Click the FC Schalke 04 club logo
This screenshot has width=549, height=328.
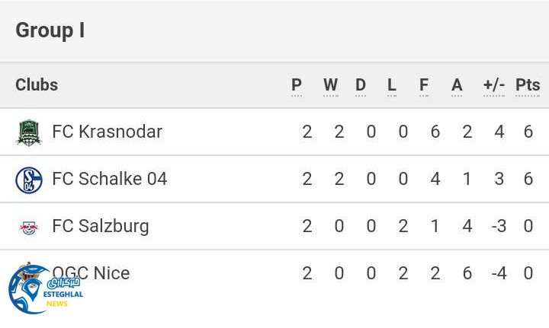click(x=29, y=180)
